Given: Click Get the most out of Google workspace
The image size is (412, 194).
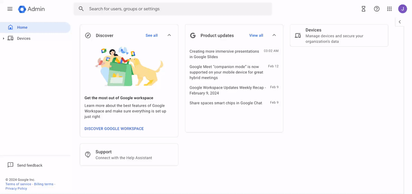Looking at the screenshot, I should tap(119, 98).
